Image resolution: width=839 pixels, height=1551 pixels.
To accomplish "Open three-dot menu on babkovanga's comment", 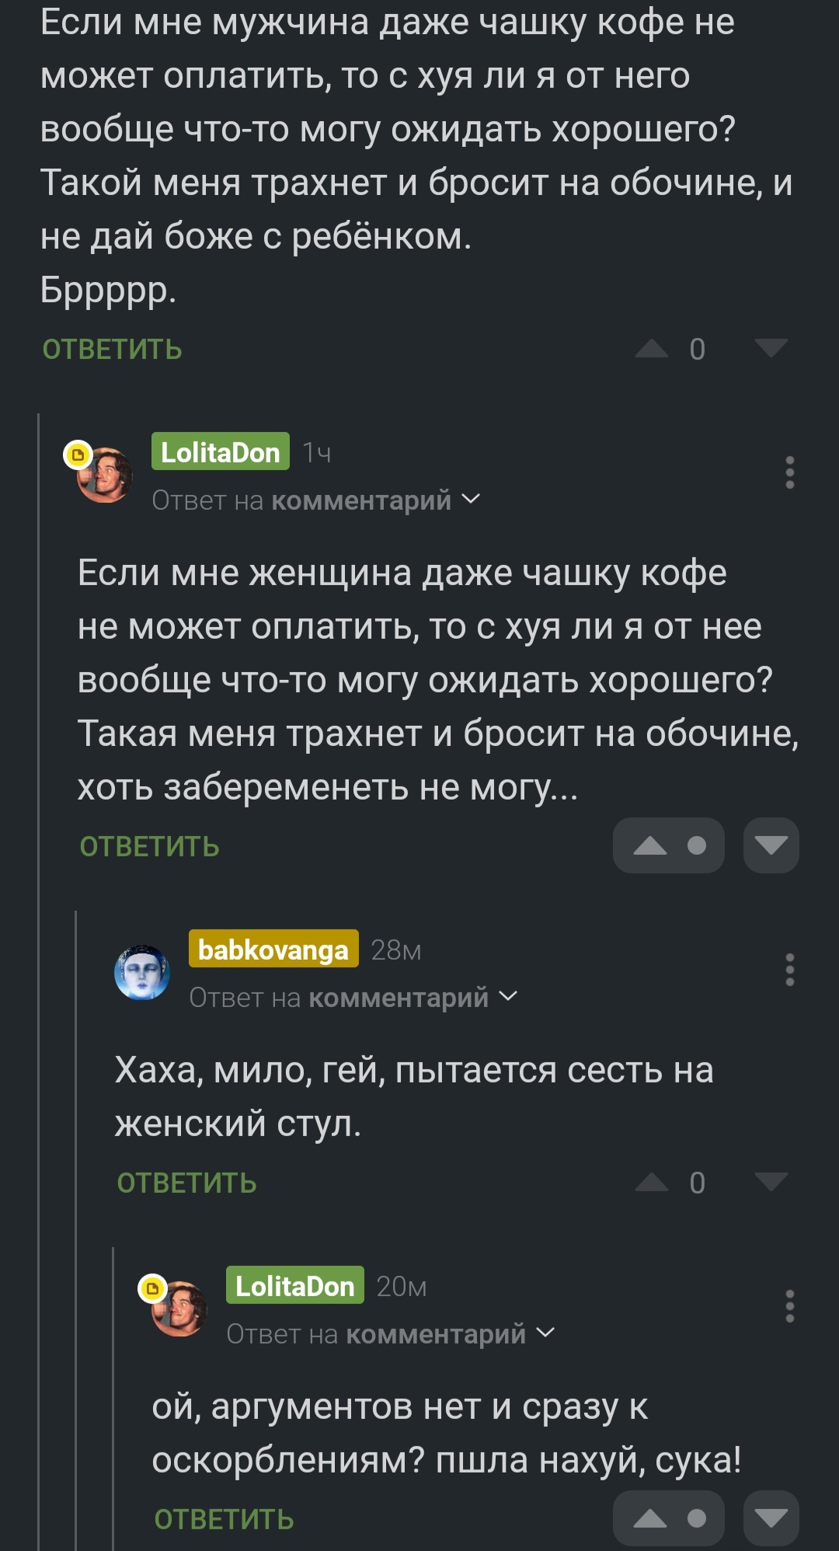I will (790, 970).
